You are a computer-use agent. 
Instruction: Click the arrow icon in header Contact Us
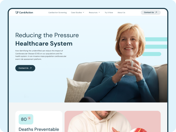click(156, 12)
